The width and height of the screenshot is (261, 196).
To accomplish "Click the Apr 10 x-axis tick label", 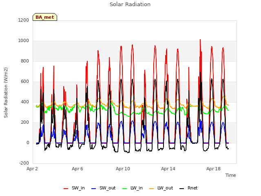I will (x=123, y=169).
